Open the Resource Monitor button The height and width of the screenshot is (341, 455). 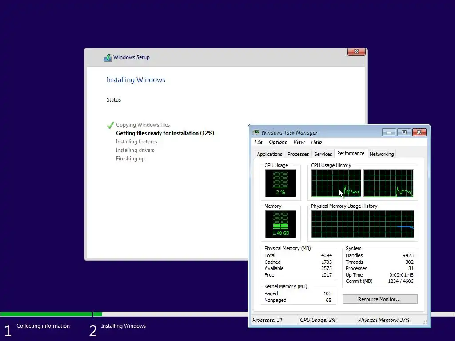(x=380, y=299)
